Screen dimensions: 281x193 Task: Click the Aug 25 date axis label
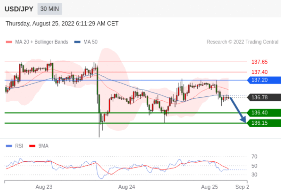(209, 187)
